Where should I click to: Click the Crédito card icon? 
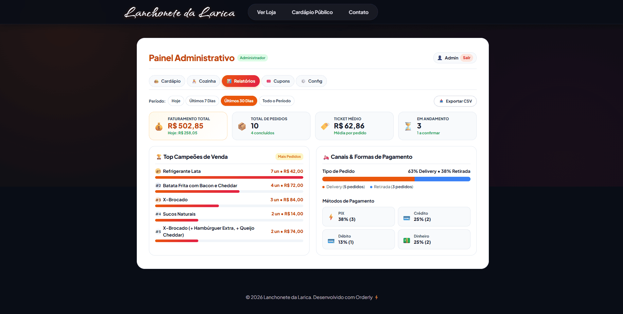pos(407,218)
